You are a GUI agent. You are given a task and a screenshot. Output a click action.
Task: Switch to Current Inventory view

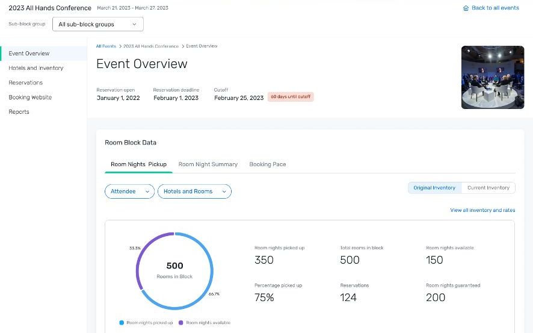(x=488, y=188)
